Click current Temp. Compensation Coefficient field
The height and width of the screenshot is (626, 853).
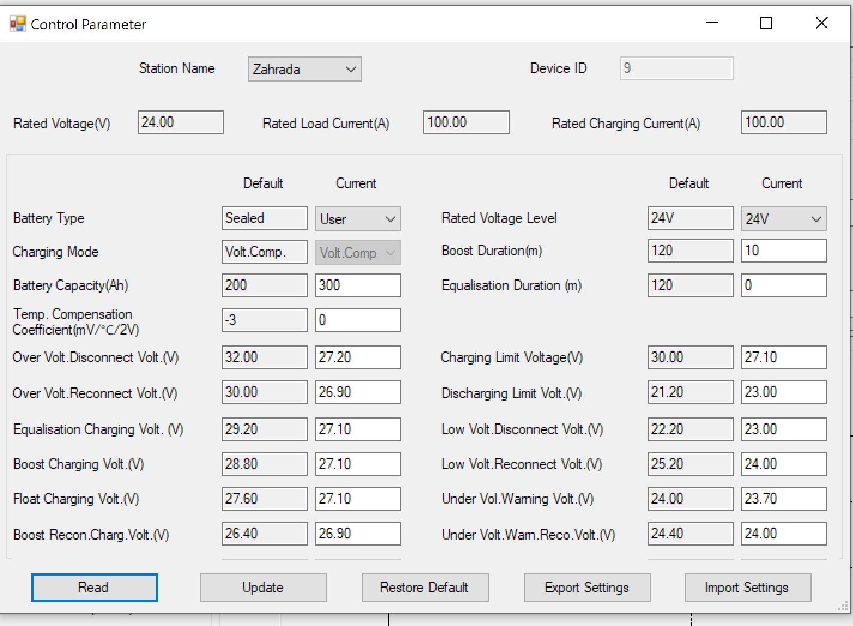(358, 320)
